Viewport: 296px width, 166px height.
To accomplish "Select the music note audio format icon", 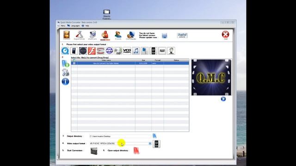I will [x=136, y=51].
